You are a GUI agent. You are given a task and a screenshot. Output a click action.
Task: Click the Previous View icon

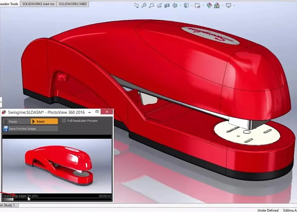pos(160,5)
